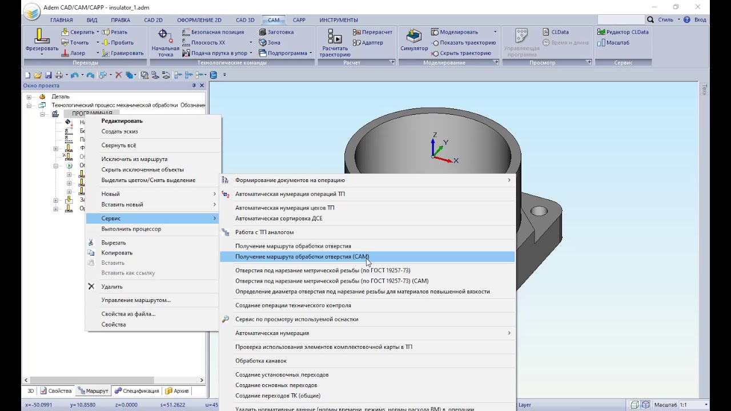Open Работа с ТП аналогом

[367, 232]
